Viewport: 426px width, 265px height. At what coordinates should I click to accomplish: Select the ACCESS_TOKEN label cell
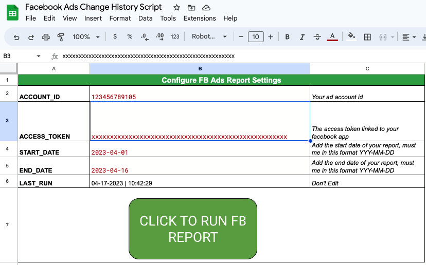click(54, 121)
